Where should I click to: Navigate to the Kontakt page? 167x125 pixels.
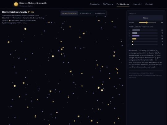pos(149,4)
